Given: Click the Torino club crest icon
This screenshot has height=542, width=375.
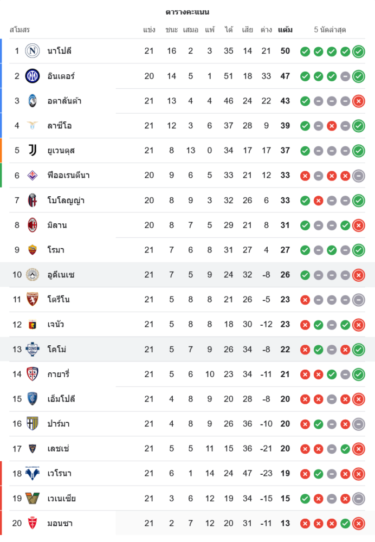Looking at the screenshot, I should [33, 299].
